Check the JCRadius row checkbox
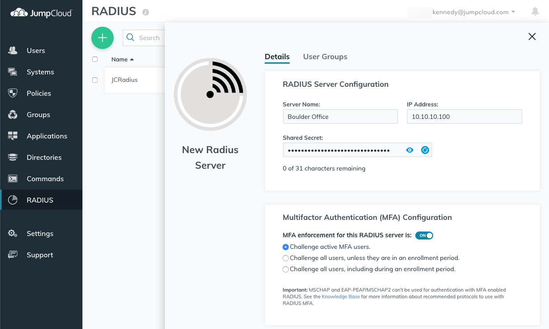 pyautogui.click(x=95, y=80)
